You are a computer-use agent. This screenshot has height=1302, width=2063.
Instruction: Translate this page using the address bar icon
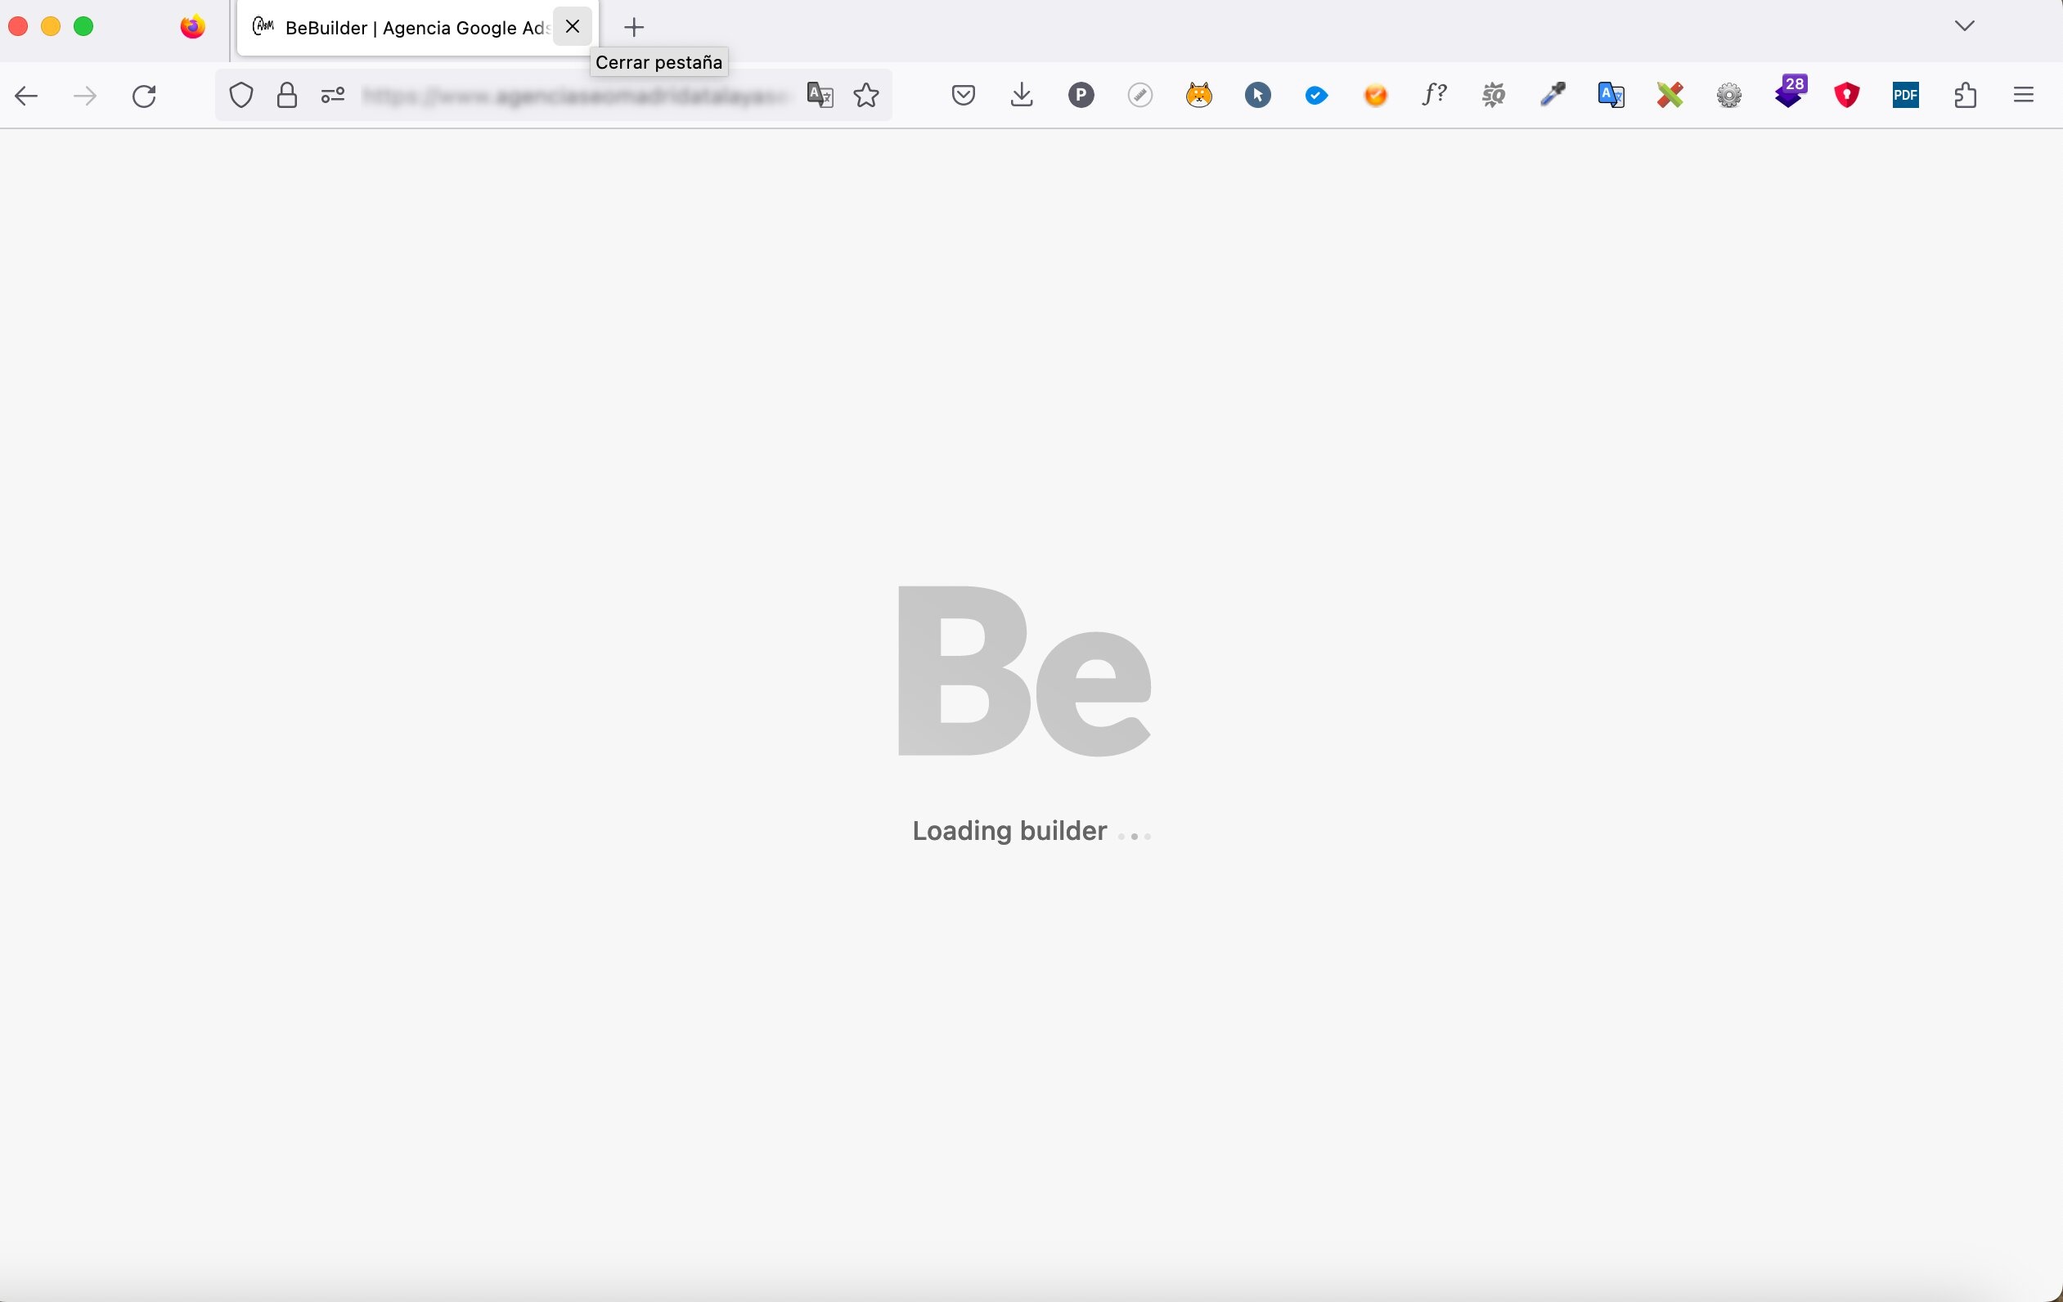click(820, 95)
